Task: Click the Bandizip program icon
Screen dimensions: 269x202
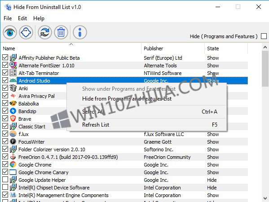Action: click(13, 111)
